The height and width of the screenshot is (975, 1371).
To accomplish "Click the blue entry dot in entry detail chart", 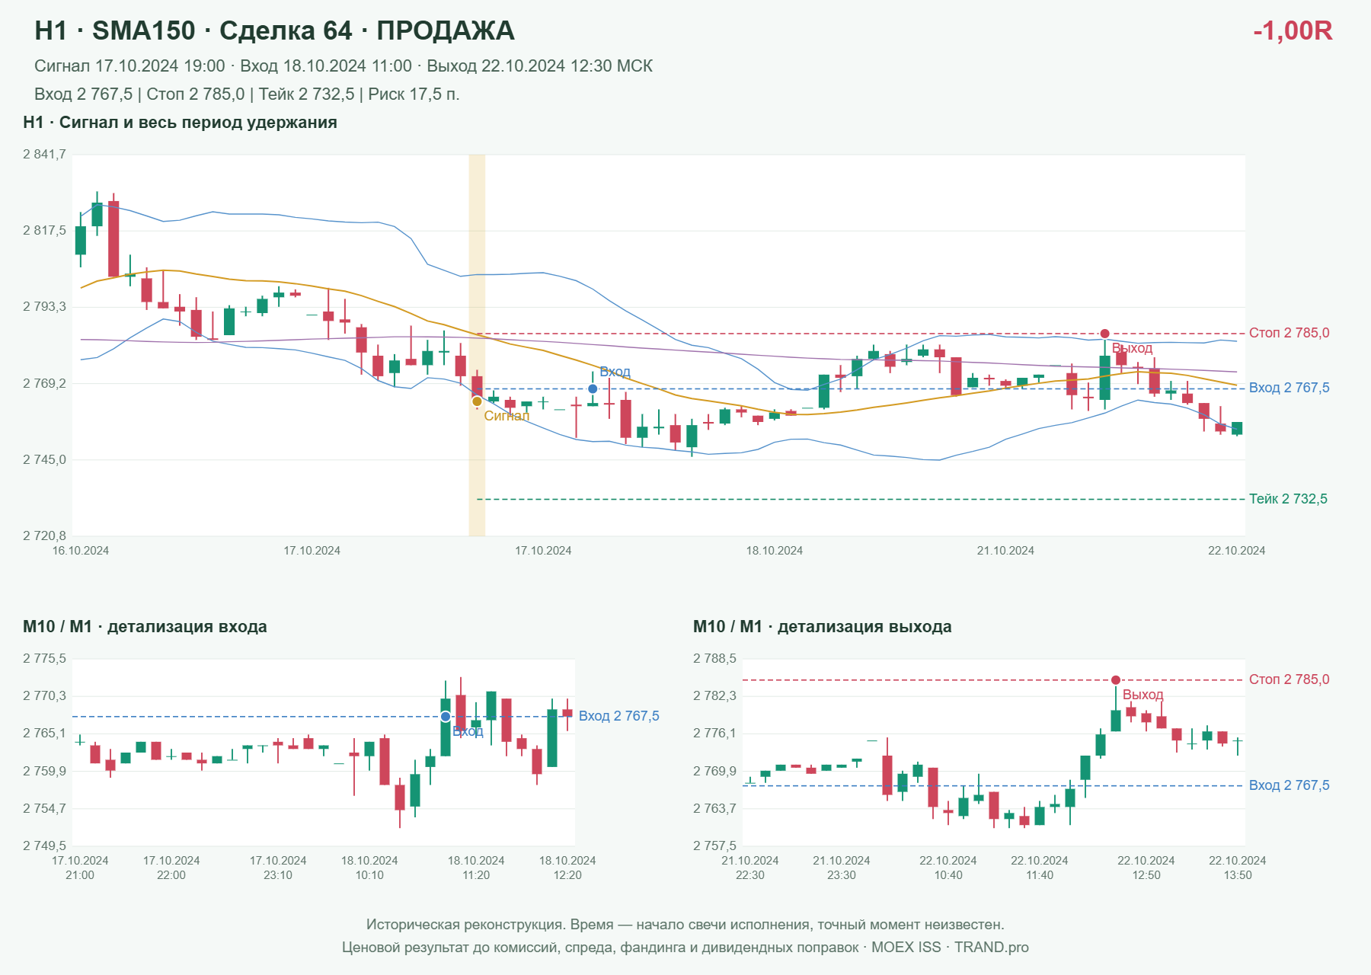I will [x=446, y=717].
